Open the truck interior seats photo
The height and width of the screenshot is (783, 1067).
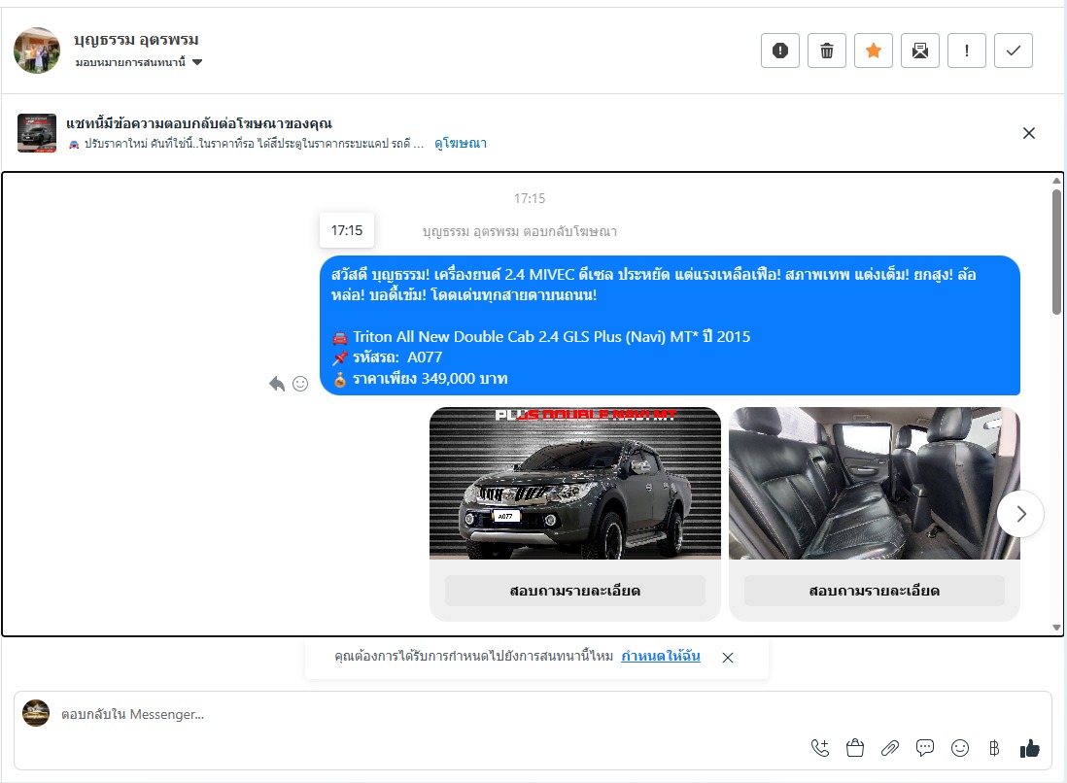[875, 484]
